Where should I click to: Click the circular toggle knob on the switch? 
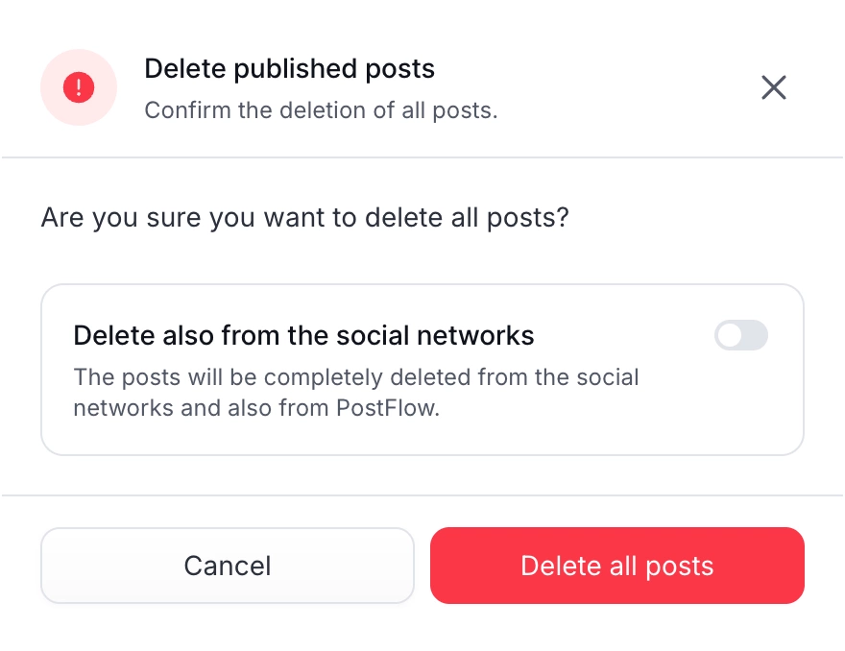tap(732, 335)
